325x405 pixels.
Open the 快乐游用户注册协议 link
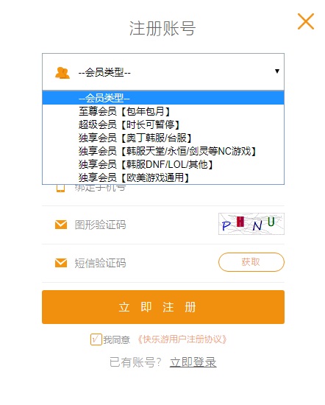pyautogui.click(x=182, y=339)
